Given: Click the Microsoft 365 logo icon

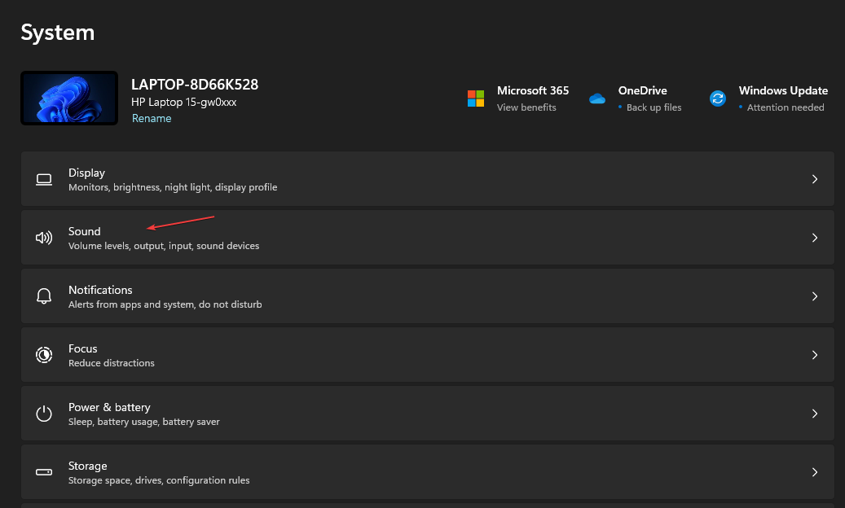Looking at the screenshot, I should click(x=476, y=99).
